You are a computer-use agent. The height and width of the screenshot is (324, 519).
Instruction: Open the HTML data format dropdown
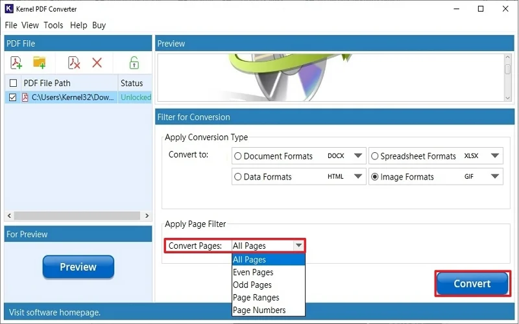[x=358, y=176]
